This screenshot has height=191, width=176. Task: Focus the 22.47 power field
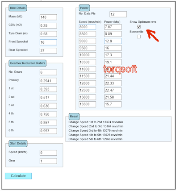[113, 90]
